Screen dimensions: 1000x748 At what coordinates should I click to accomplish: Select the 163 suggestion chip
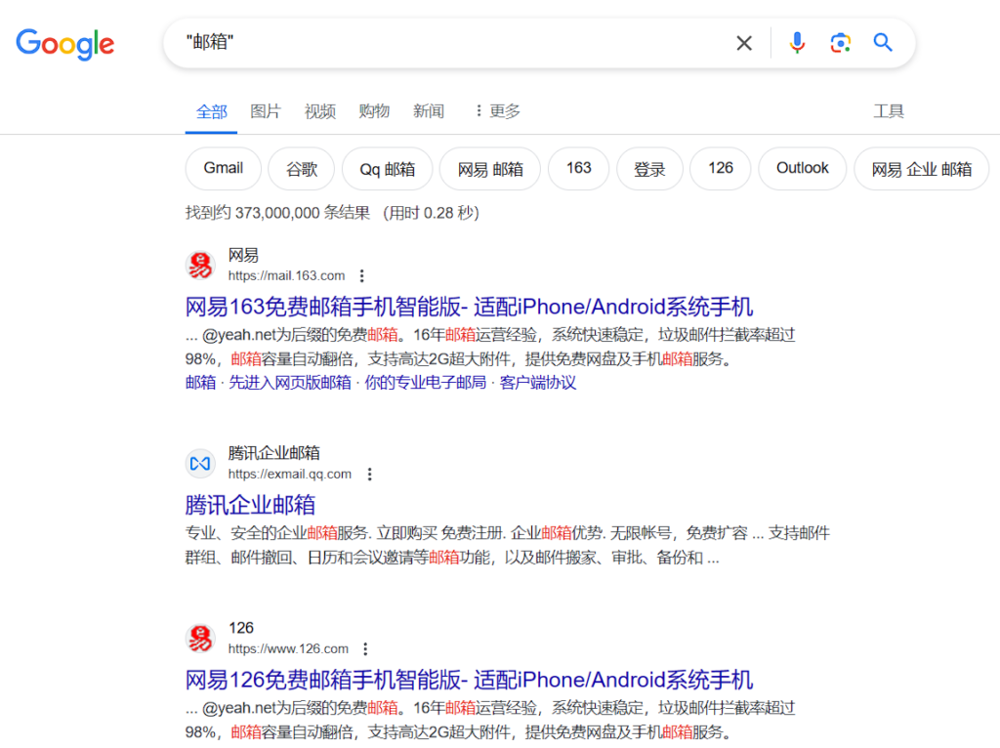(x=578, y=168)
